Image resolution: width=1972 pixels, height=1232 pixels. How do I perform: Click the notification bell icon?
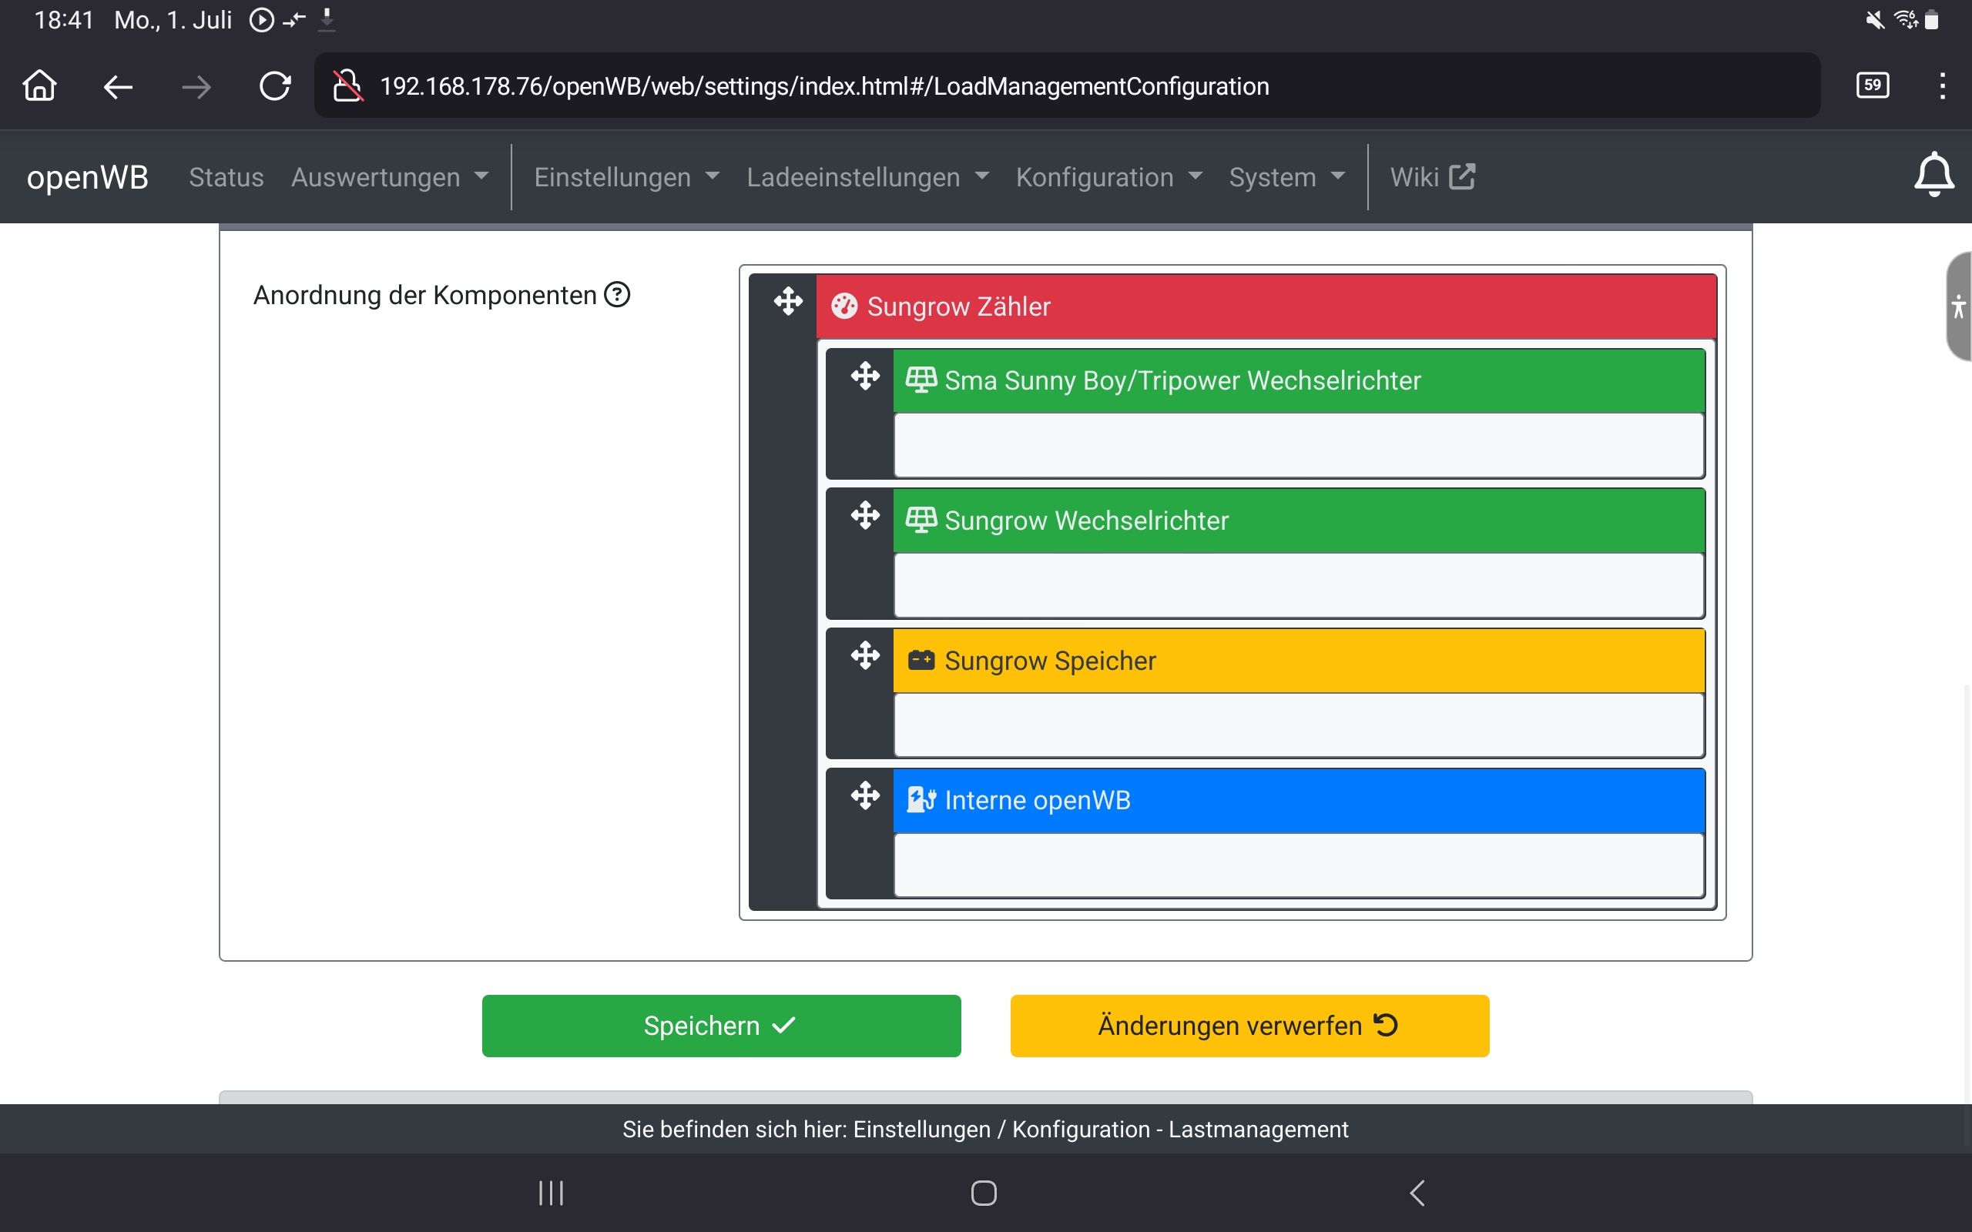click(1933, 174)
